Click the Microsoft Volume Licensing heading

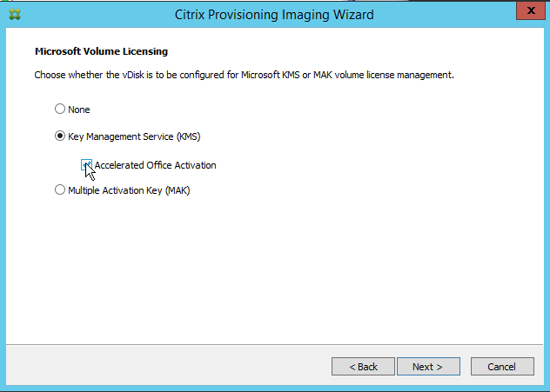(x=100, y=52)
